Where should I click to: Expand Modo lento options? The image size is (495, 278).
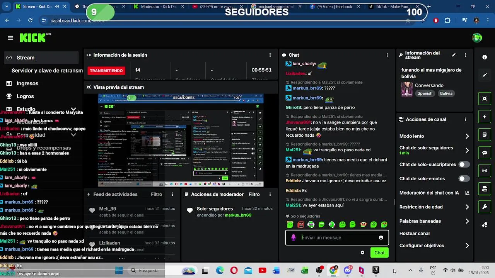[x=467, y=136]
